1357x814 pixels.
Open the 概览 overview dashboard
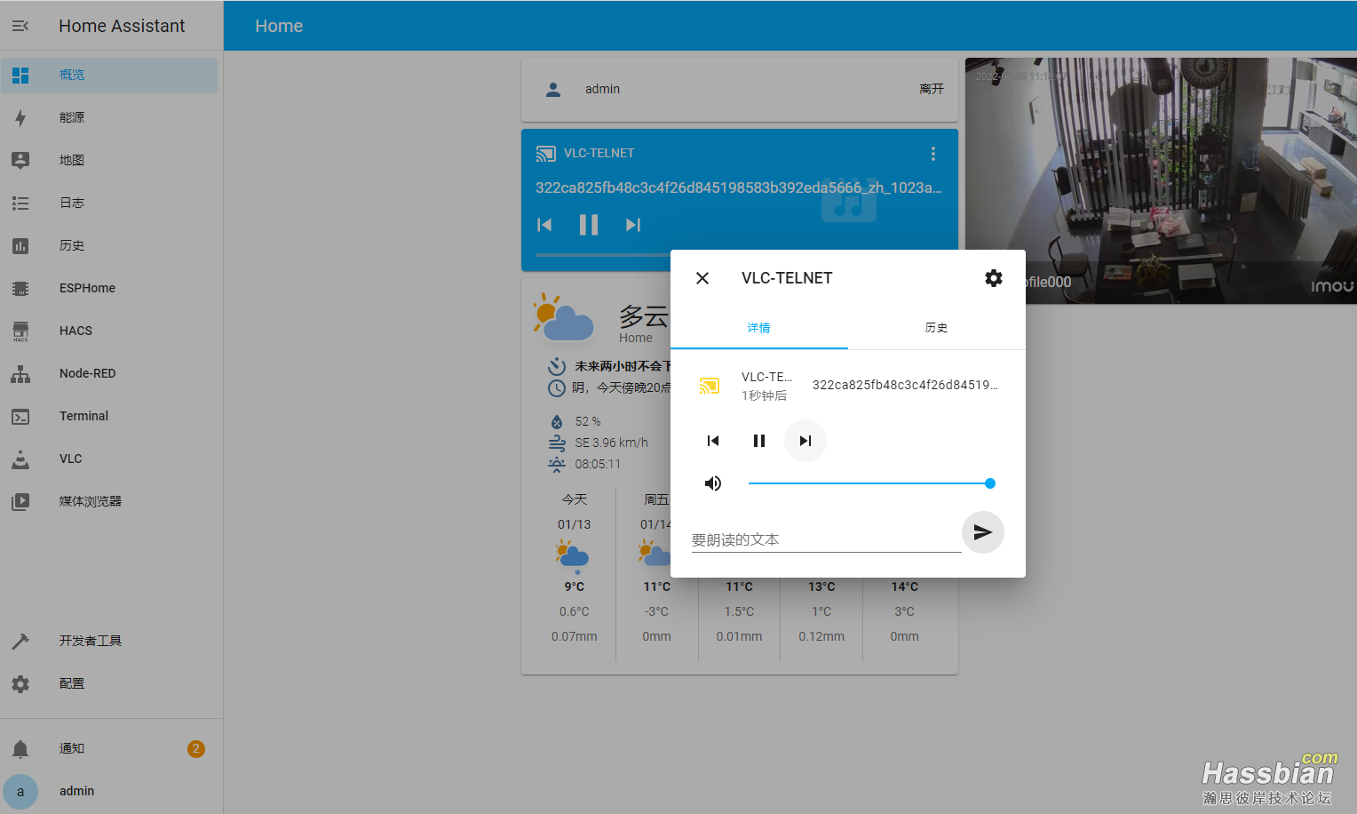[109, 76]
